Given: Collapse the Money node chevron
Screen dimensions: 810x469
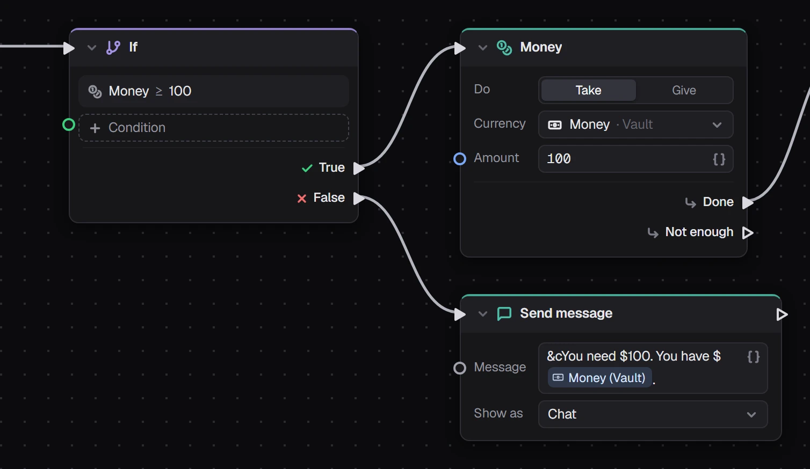Looking at the screenshot, I should (483, 48).
